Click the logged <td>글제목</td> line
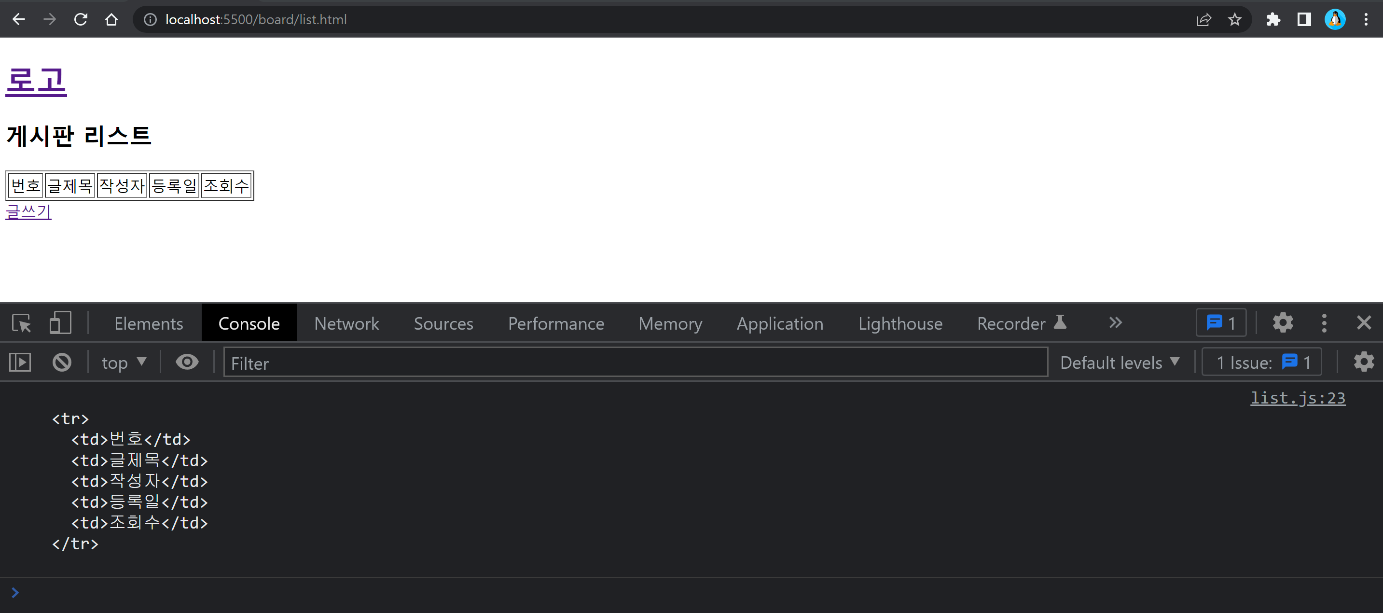 point(139,460)
